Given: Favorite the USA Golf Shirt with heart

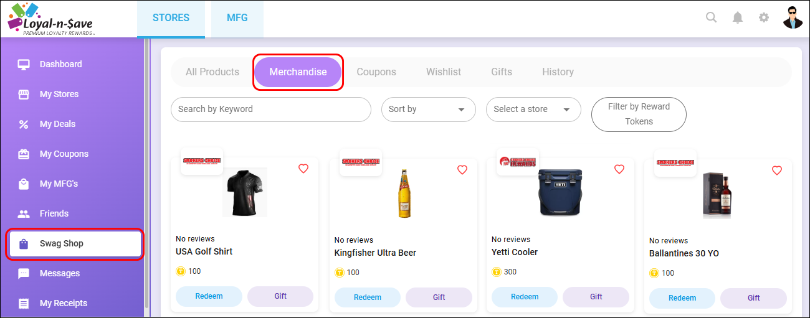Looking at the screenshot, I should pyautogui.click(x=303, y=169).
